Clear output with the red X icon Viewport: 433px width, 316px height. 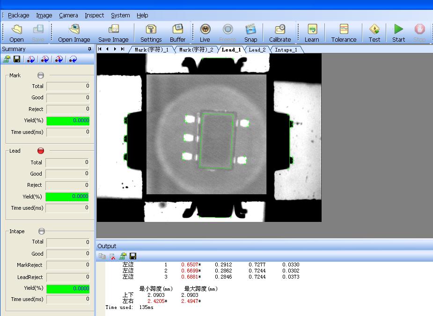coord(112,256)
